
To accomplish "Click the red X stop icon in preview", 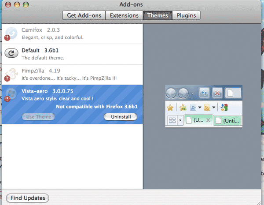I will [x=217, y=93].
